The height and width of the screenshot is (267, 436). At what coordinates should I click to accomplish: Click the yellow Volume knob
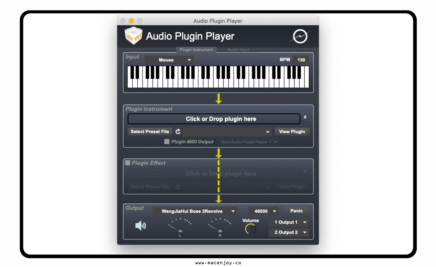(251, 229)
